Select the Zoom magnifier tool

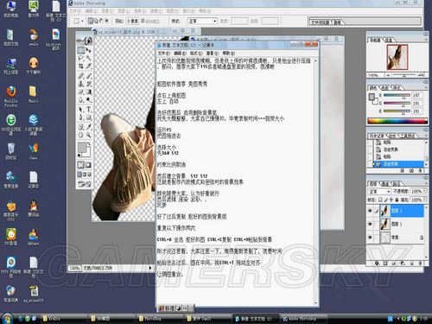[88, 135]
